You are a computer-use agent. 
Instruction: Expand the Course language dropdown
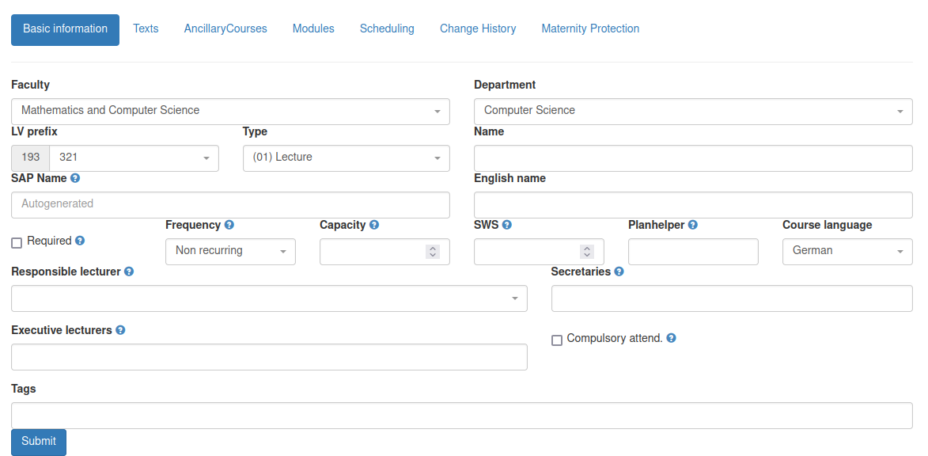(x=847, y=251)
